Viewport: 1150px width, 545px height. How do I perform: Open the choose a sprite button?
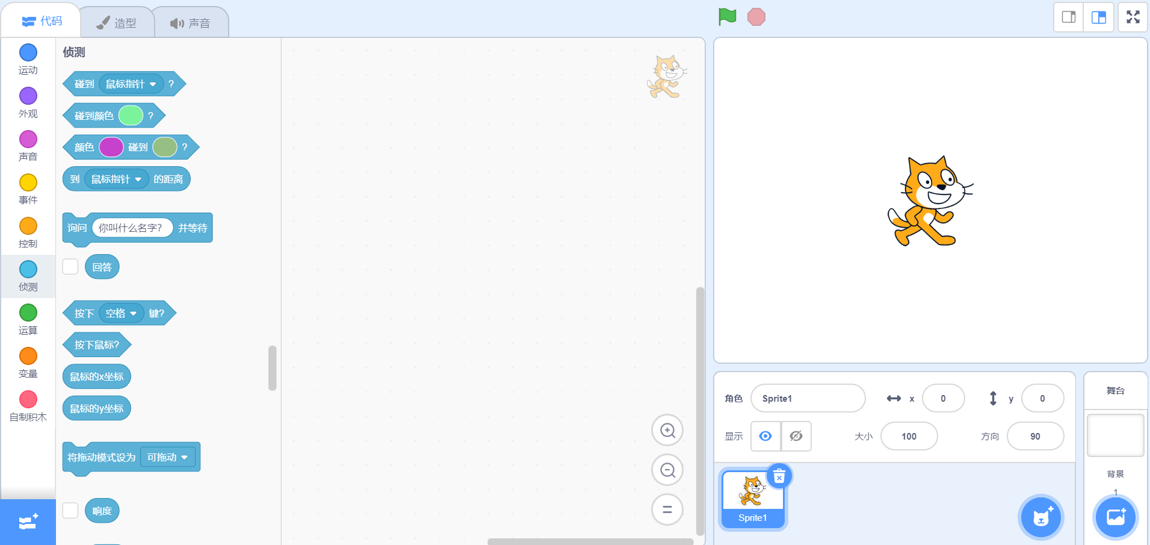[1041, 517]
